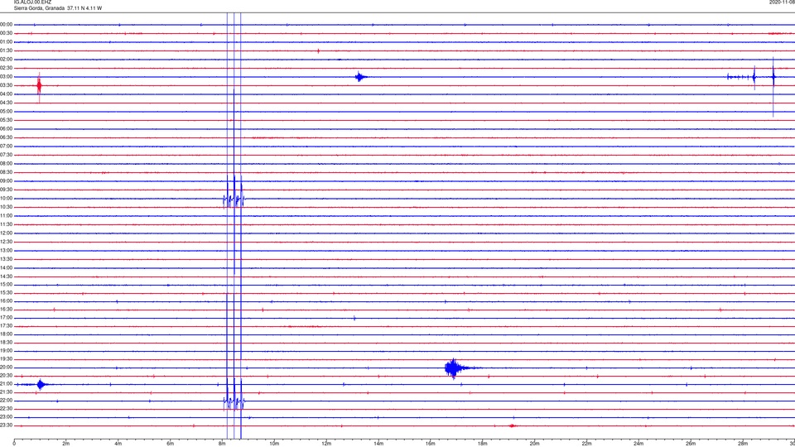Select the 08:30 time label
Image resolution: width=795 pixels, height=447 pixels.
coord(6,172)
